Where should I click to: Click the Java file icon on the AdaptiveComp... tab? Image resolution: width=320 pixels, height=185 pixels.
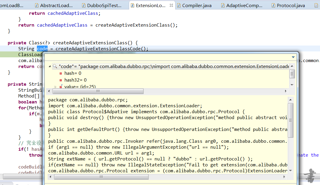tap(223, 6)
